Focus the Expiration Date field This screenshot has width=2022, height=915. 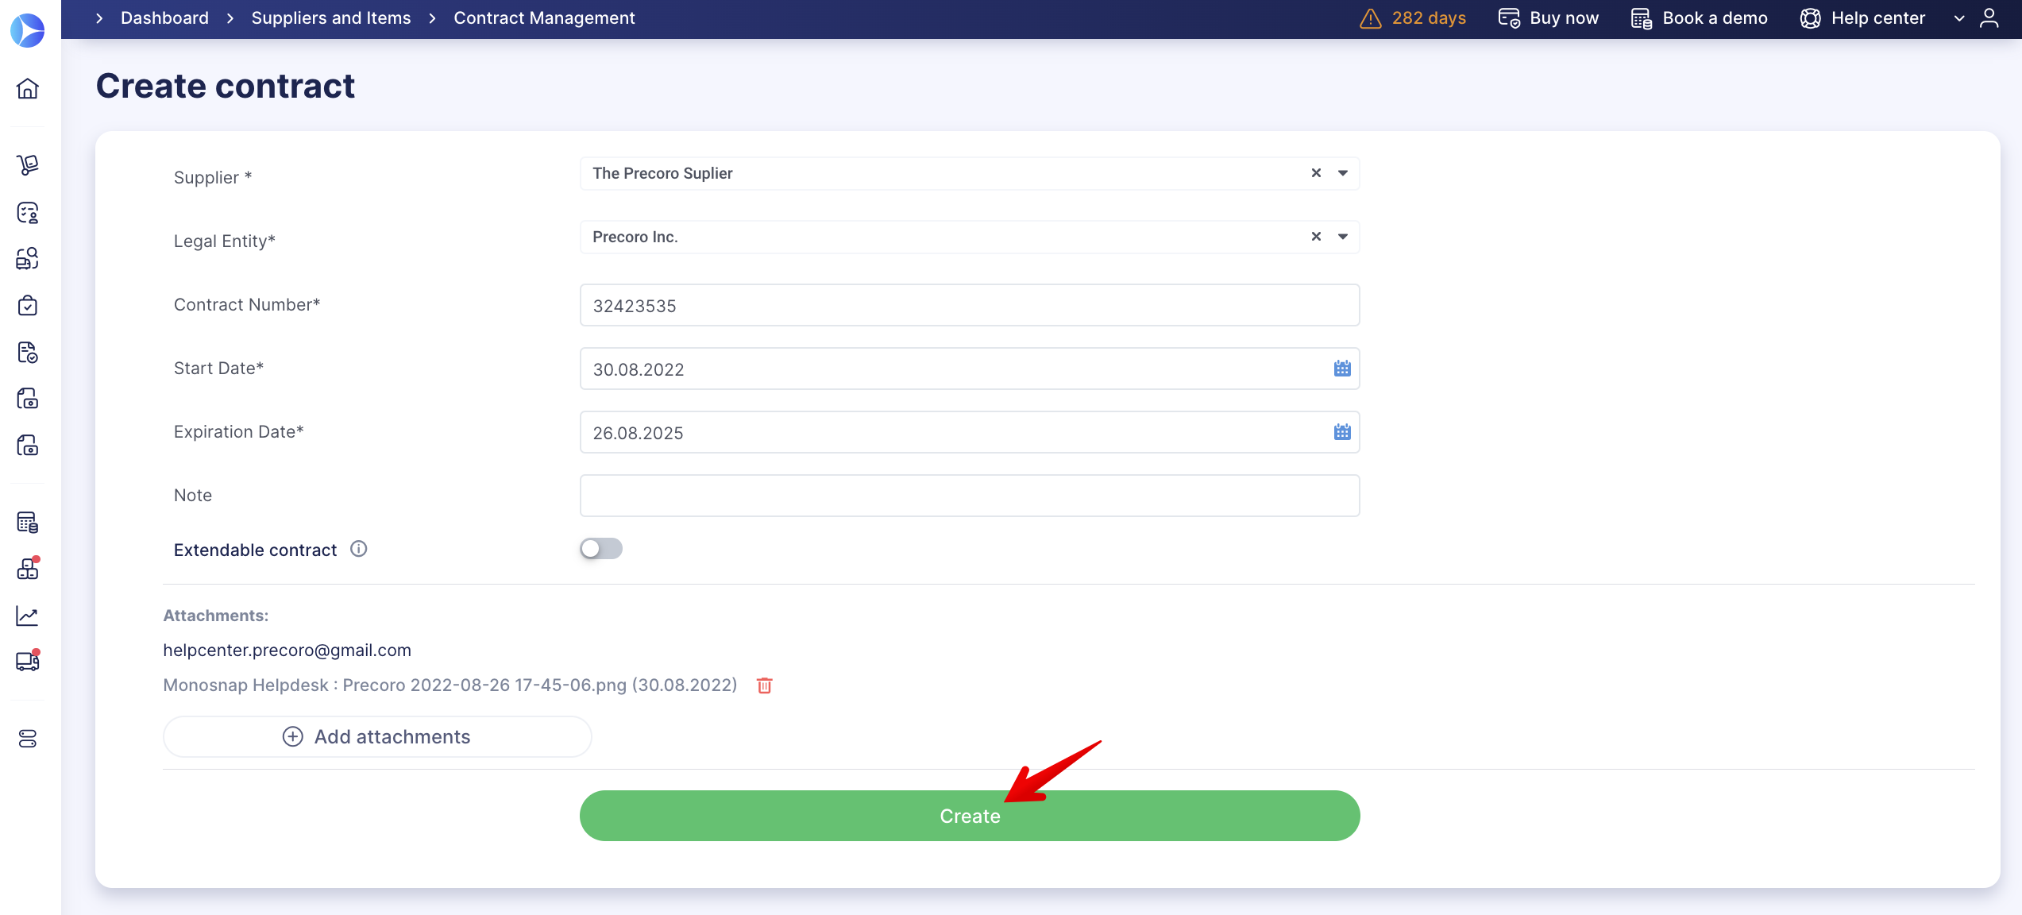[970, 432]
